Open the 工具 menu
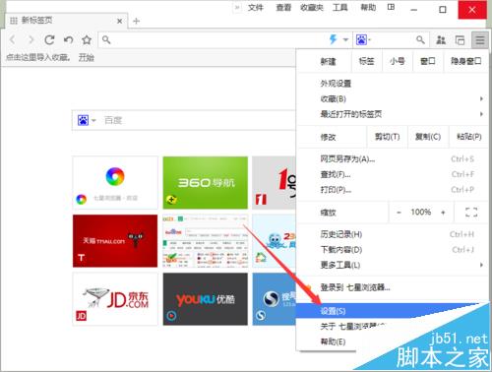The image size is (492, 372). point(340,8)
